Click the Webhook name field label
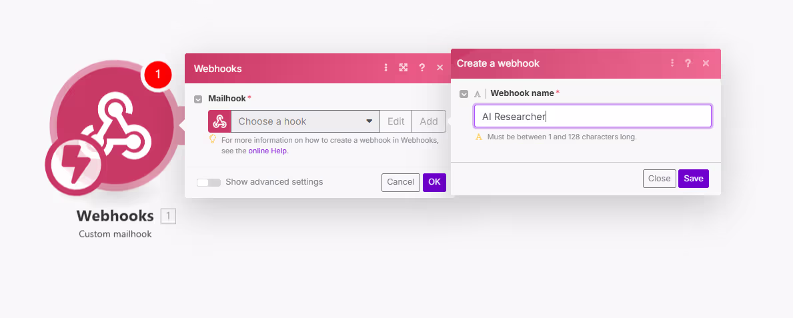The image size is (793, 318). pos(522,93)
